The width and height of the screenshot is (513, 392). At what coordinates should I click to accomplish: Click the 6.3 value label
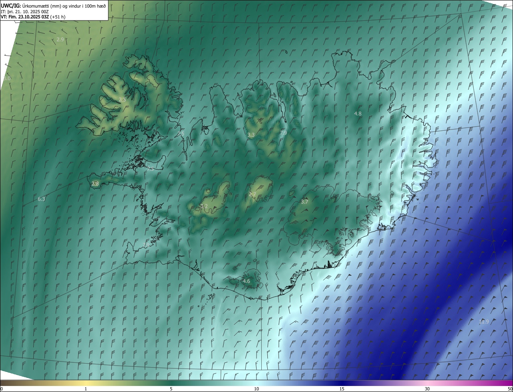click(41, 199)
